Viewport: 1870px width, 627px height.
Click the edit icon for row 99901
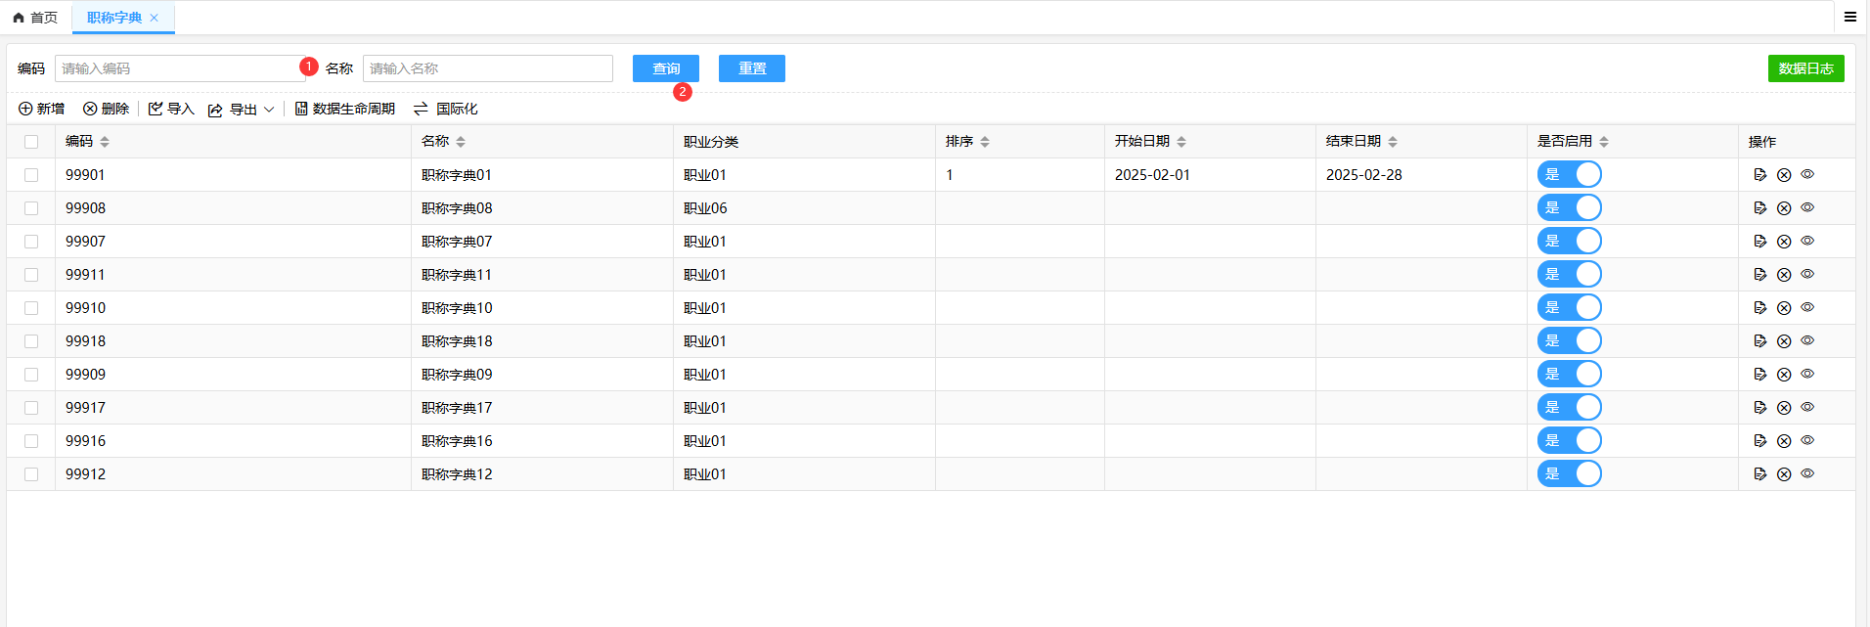(1759, 175)
